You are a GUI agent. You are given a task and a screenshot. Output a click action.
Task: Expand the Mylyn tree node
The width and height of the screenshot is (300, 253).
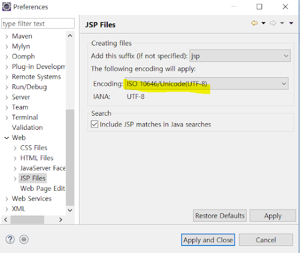coord(7,46)
